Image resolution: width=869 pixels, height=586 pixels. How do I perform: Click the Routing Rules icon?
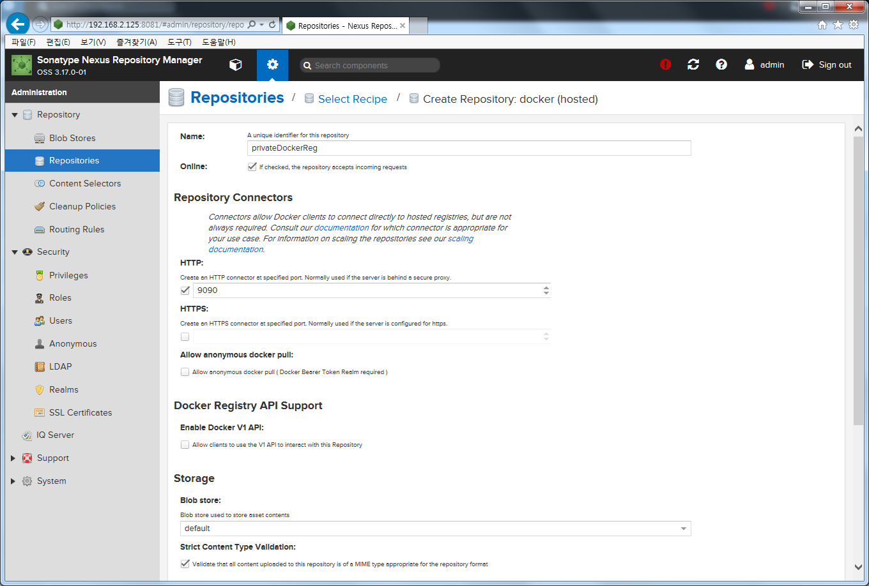pos(40,230)
